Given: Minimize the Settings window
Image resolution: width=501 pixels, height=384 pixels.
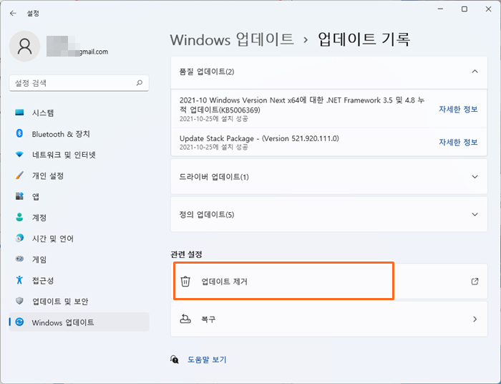Looking at the screenshot, I should [440, 9].
